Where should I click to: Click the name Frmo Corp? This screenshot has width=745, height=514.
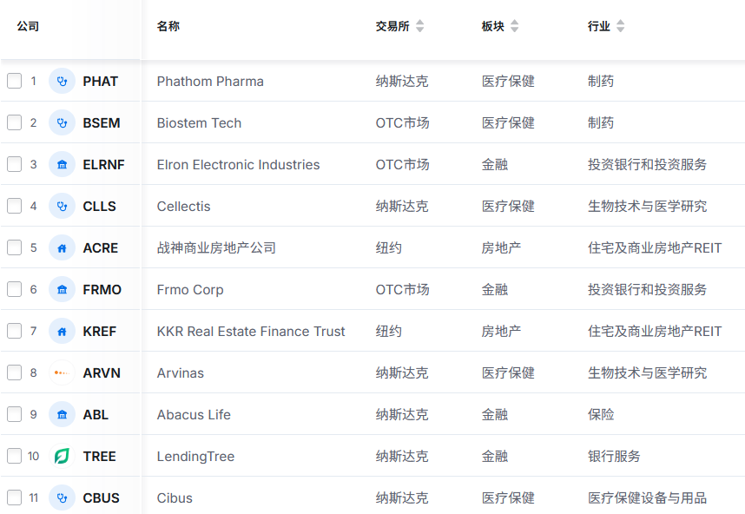tap(190, 290)
